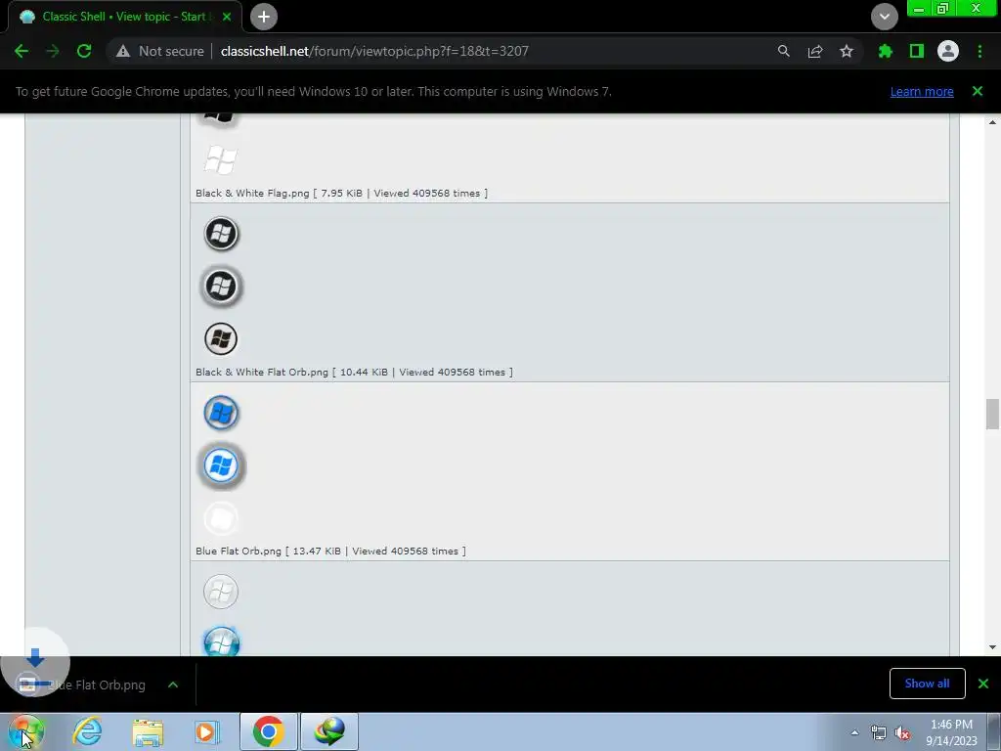The image size is (1001, 751).
Task: Click the third black orb with dark flag
Action: click(221, 338)
